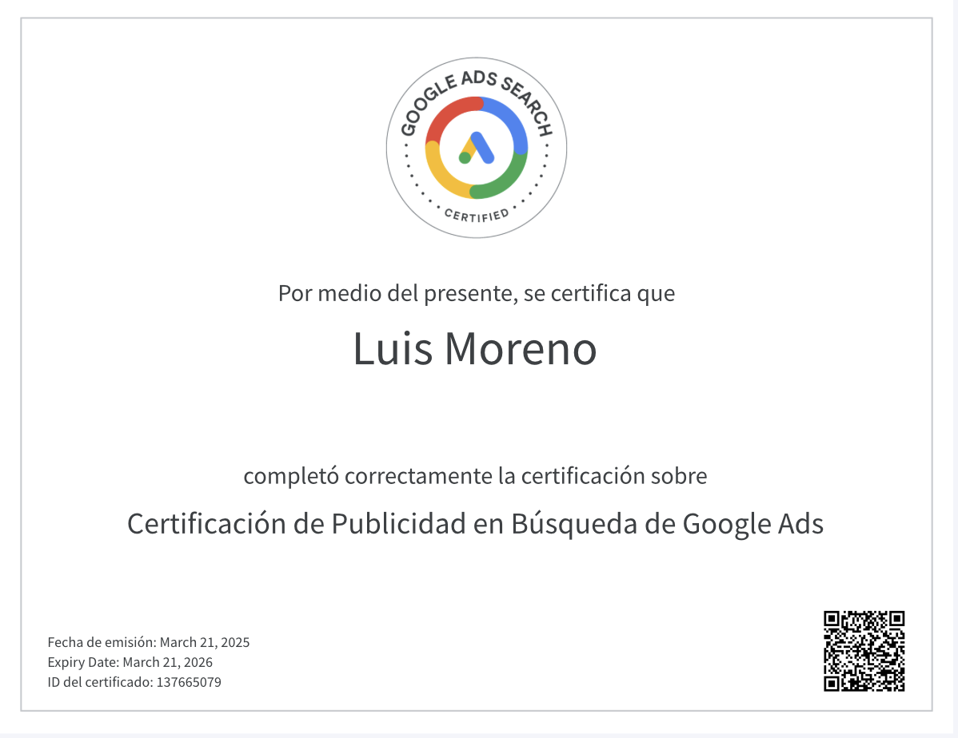Click the 'ID del certificado' label
Screen dimensions: 958x738
(x=100, y=682)
